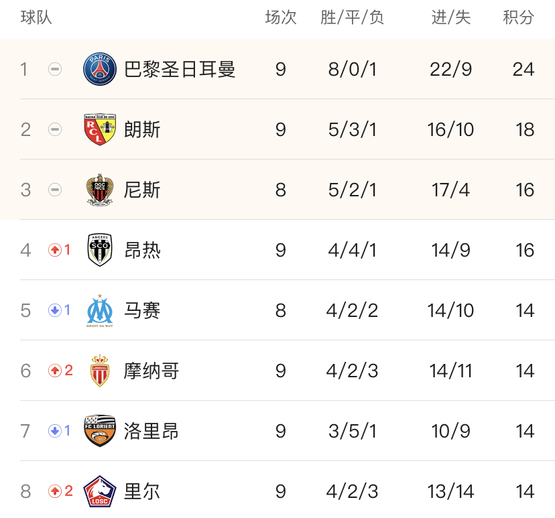Select the AS Monaco club crest
This screenshot has height=518, width=555.
pyautogui.click(x=100, y=371)
